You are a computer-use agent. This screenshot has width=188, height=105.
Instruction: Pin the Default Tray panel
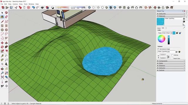click(x=183, y=11)
